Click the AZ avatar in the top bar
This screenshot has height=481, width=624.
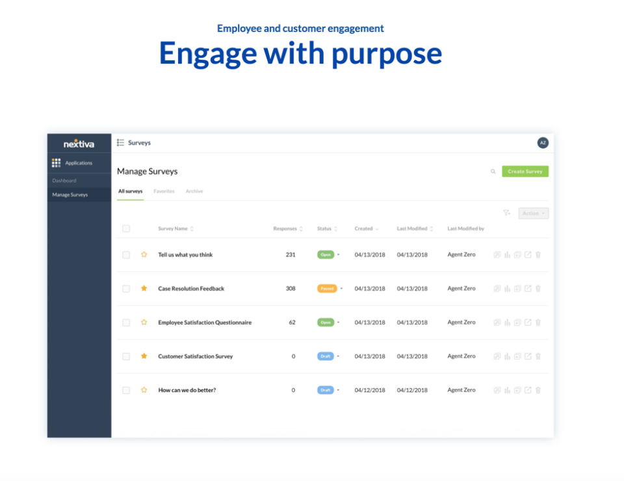coord(543,143)
